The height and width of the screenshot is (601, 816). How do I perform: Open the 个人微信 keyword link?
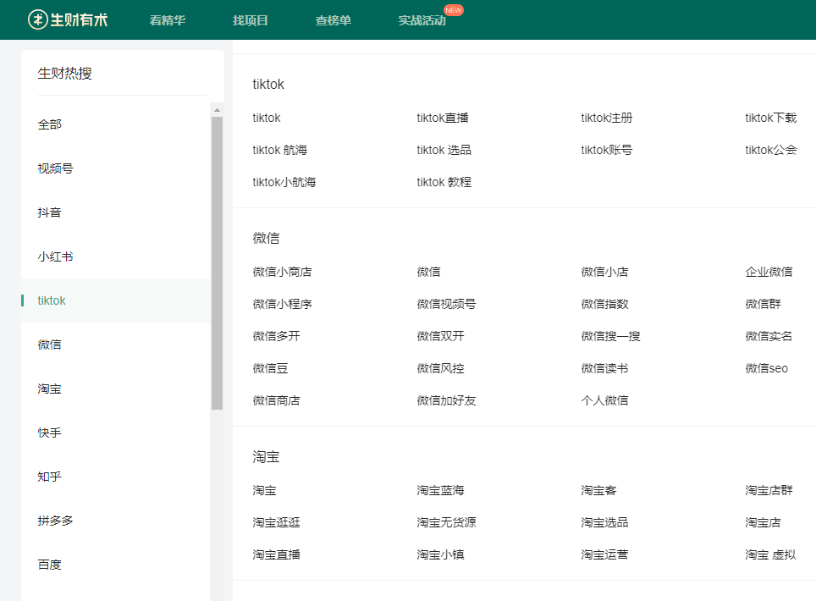[604, 400]
